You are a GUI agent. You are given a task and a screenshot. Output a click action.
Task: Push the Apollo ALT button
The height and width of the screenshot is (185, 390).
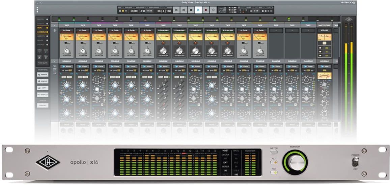[x=274, y=162]
